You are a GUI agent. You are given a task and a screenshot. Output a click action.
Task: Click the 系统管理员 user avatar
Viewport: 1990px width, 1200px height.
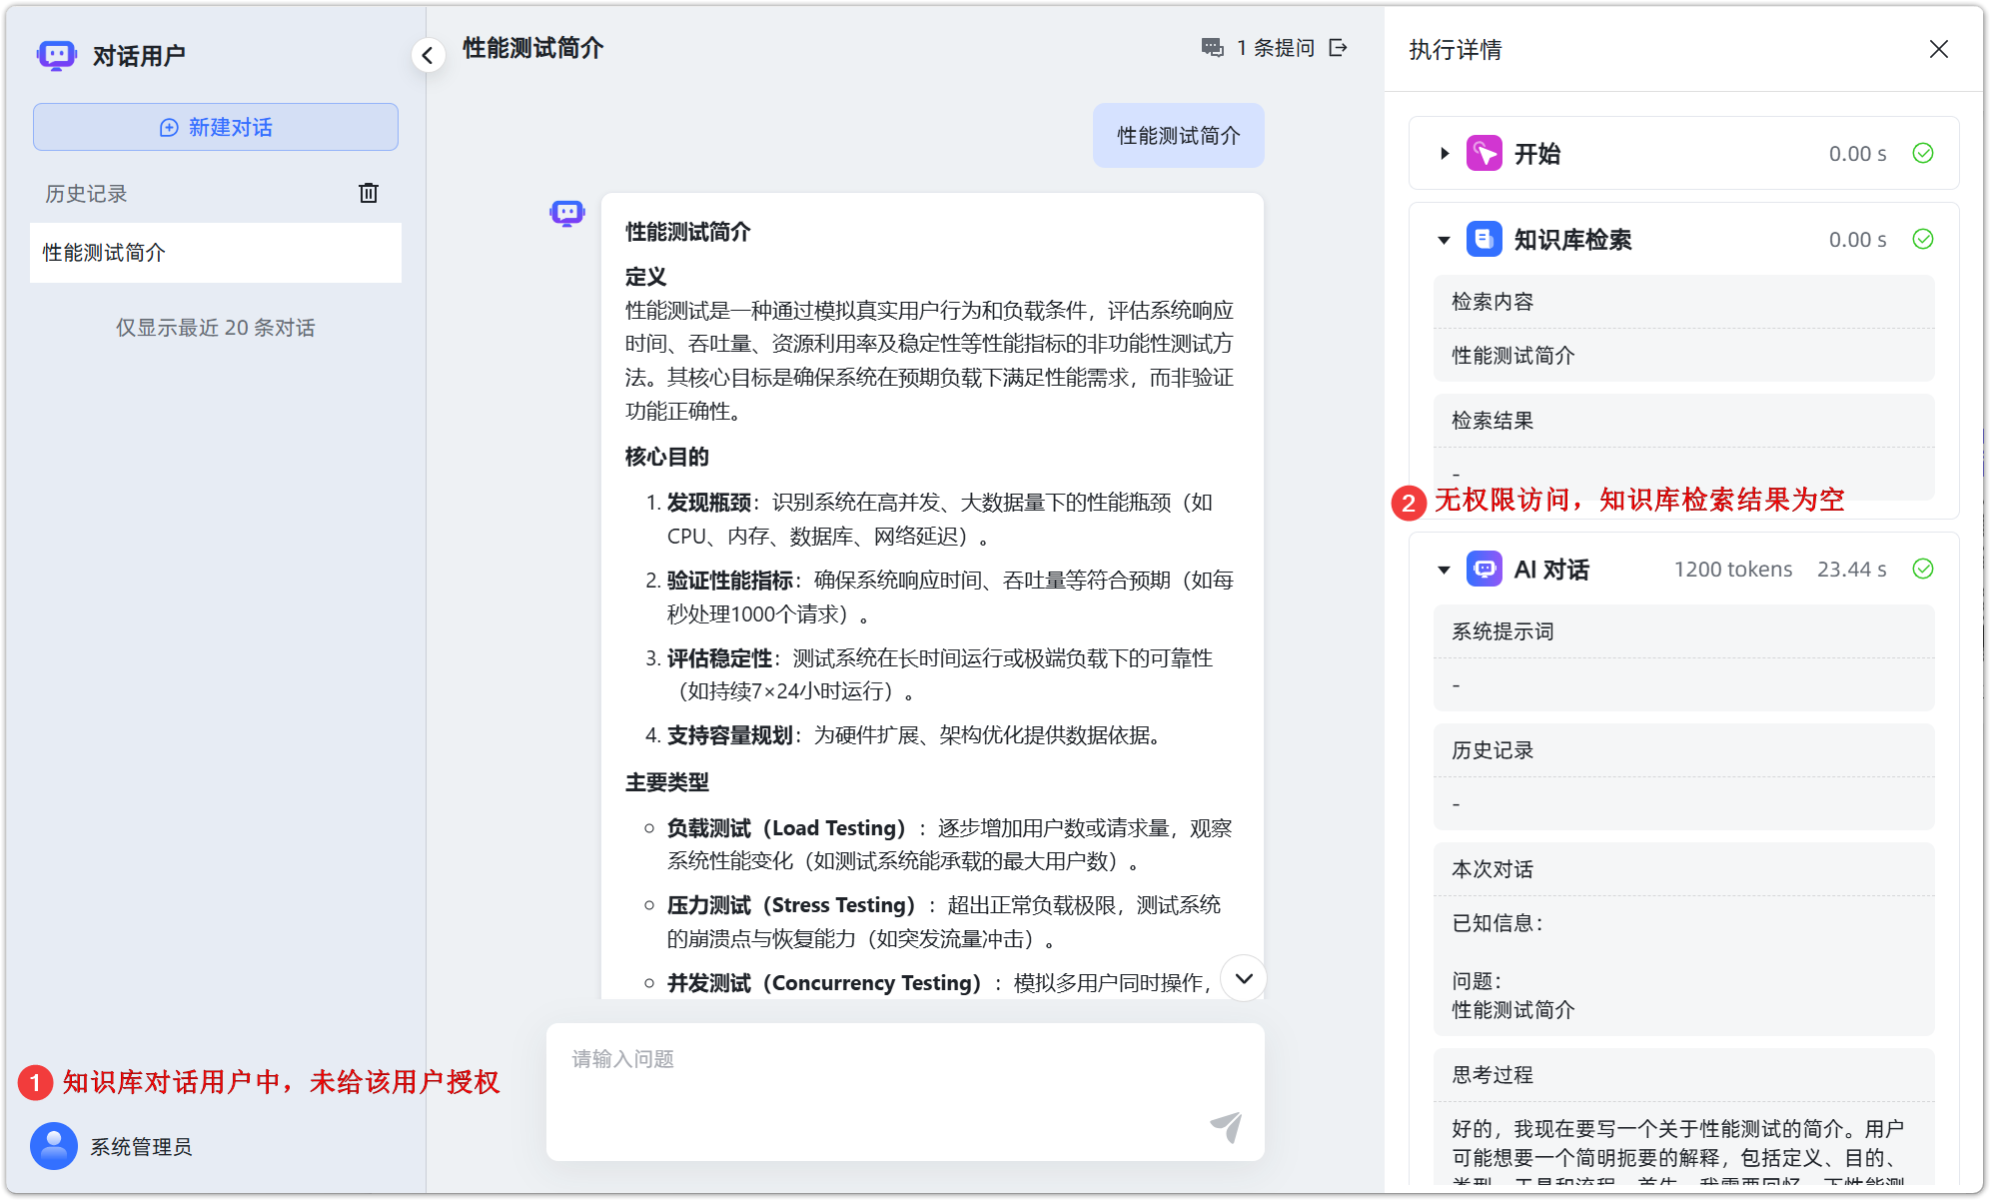pyautogui.click(x=54, y=1146)
